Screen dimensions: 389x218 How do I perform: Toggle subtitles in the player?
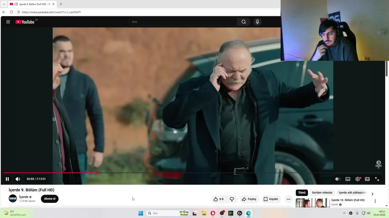point(348,179)
